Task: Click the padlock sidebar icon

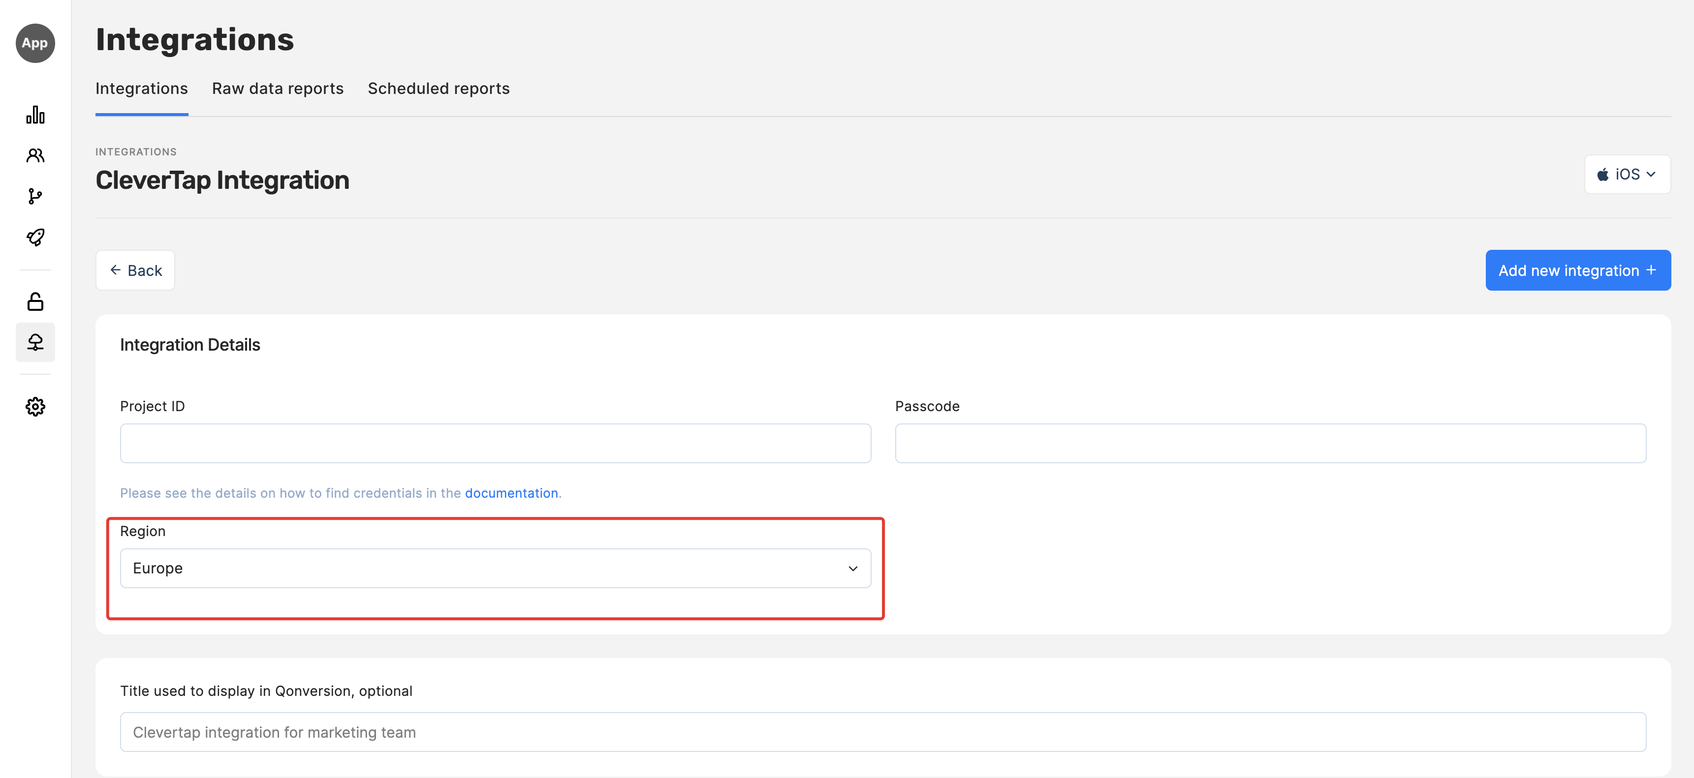Action: point(35,301)
